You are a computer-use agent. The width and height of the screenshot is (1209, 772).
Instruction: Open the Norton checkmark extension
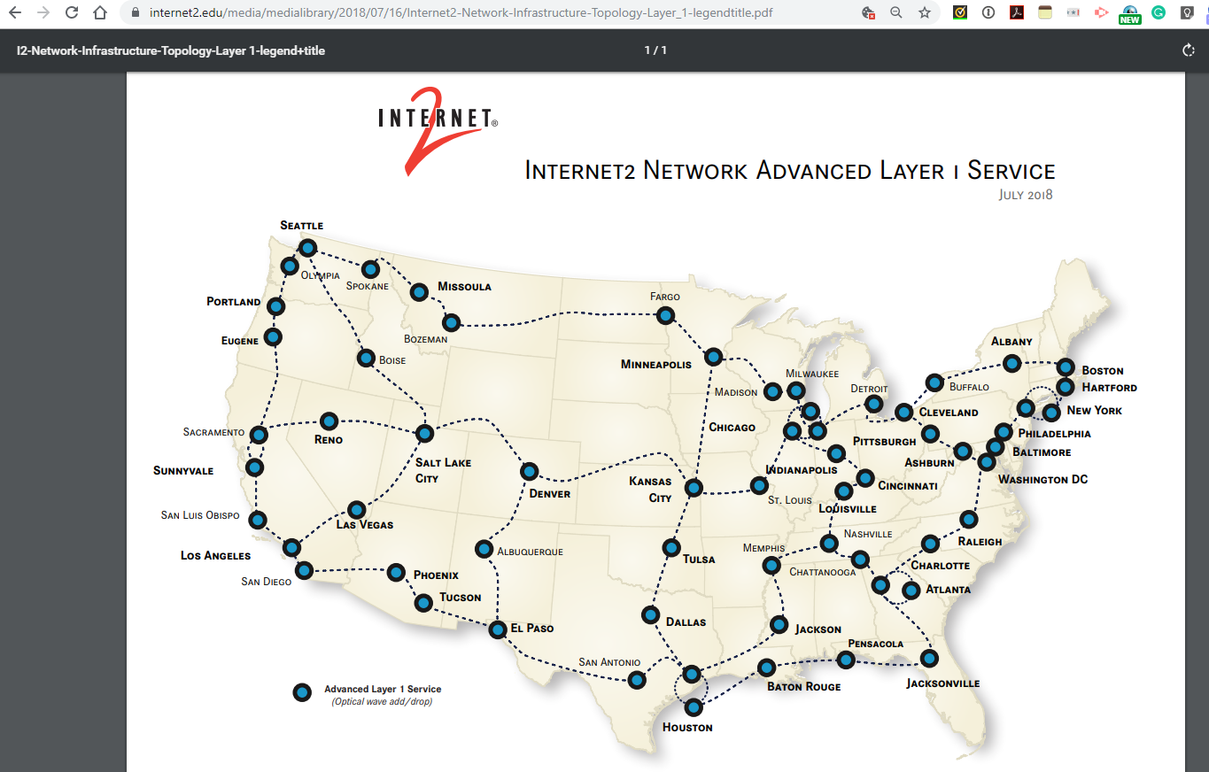coord(960,13)
